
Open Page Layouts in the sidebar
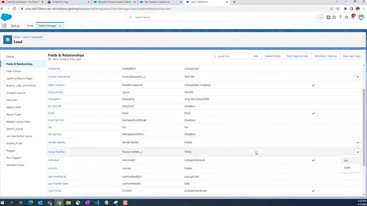14,71
